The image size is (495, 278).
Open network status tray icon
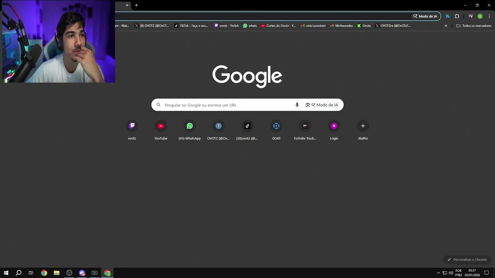click(x=445, y=273)
